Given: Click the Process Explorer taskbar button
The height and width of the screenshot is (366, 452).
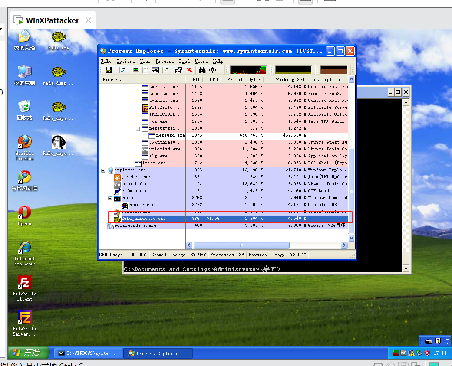Looking at the screenshot, I should (x=158, y=353).
